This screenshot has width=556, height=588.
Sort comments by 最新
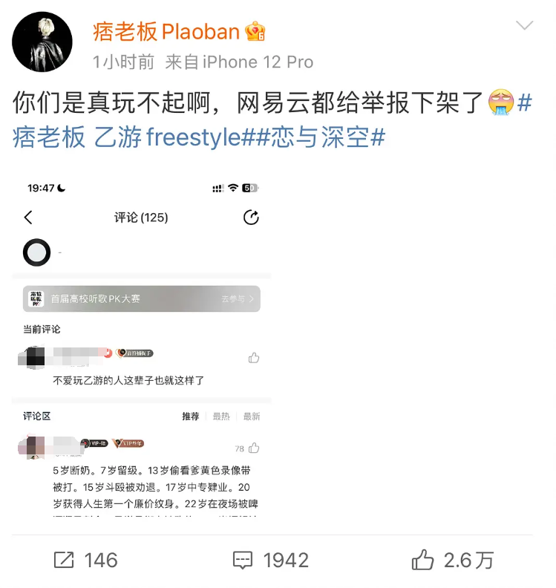252,416
